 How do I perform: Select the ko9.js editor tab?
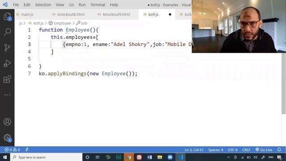pyautogui.click(x=153, y=14)
